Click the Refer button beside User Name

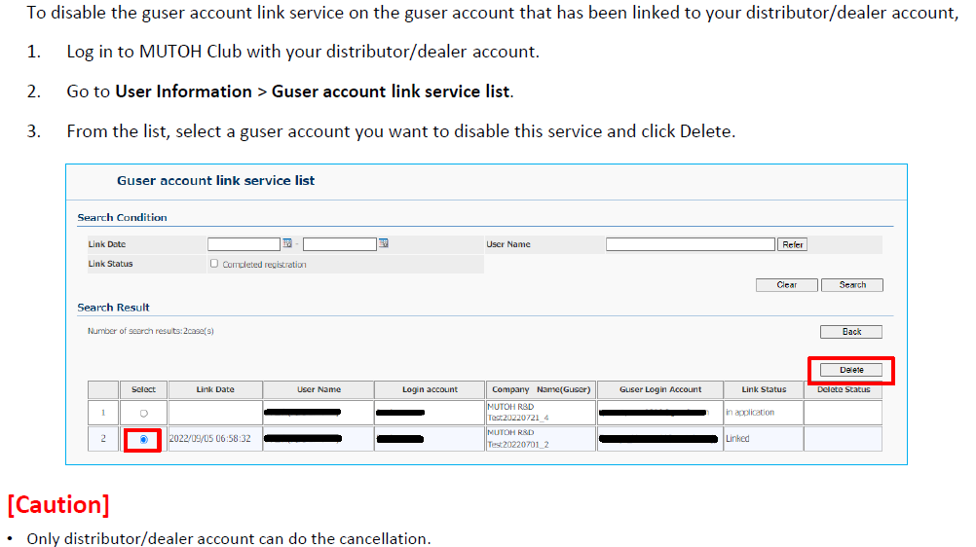click(792, 244)
